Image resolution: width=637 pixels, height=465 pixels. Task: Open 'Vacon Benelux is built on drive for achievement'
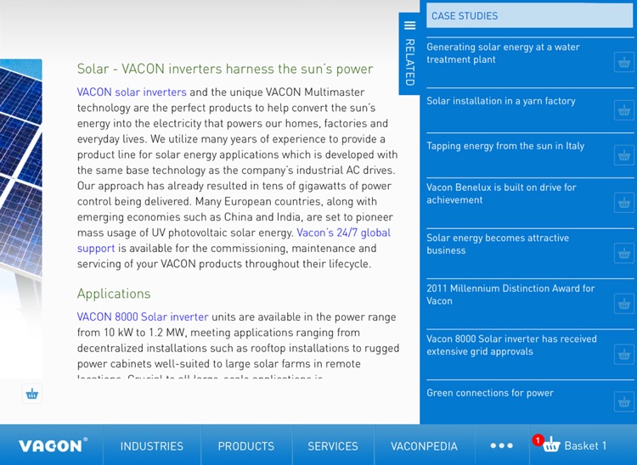click(x=501, y=193)
